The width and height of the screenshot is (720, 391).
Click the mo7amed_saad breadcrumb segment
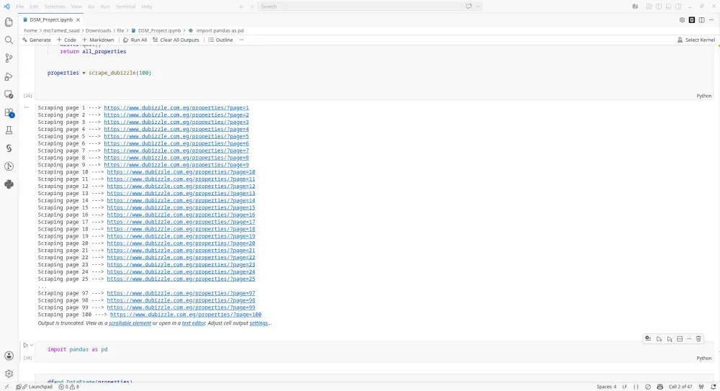point(61,30)
